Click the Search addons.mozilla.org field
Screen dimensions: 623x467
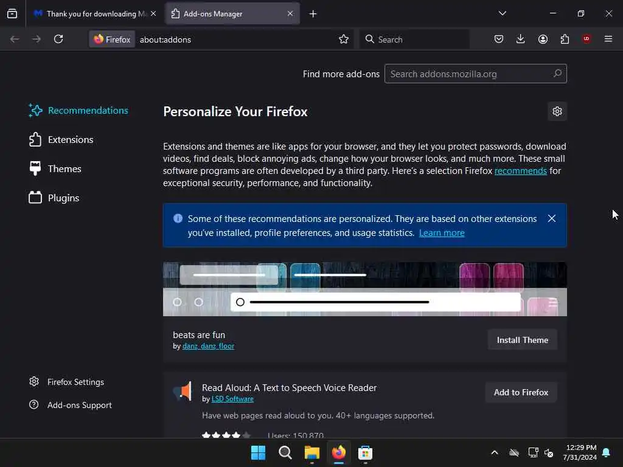point(475,74)
